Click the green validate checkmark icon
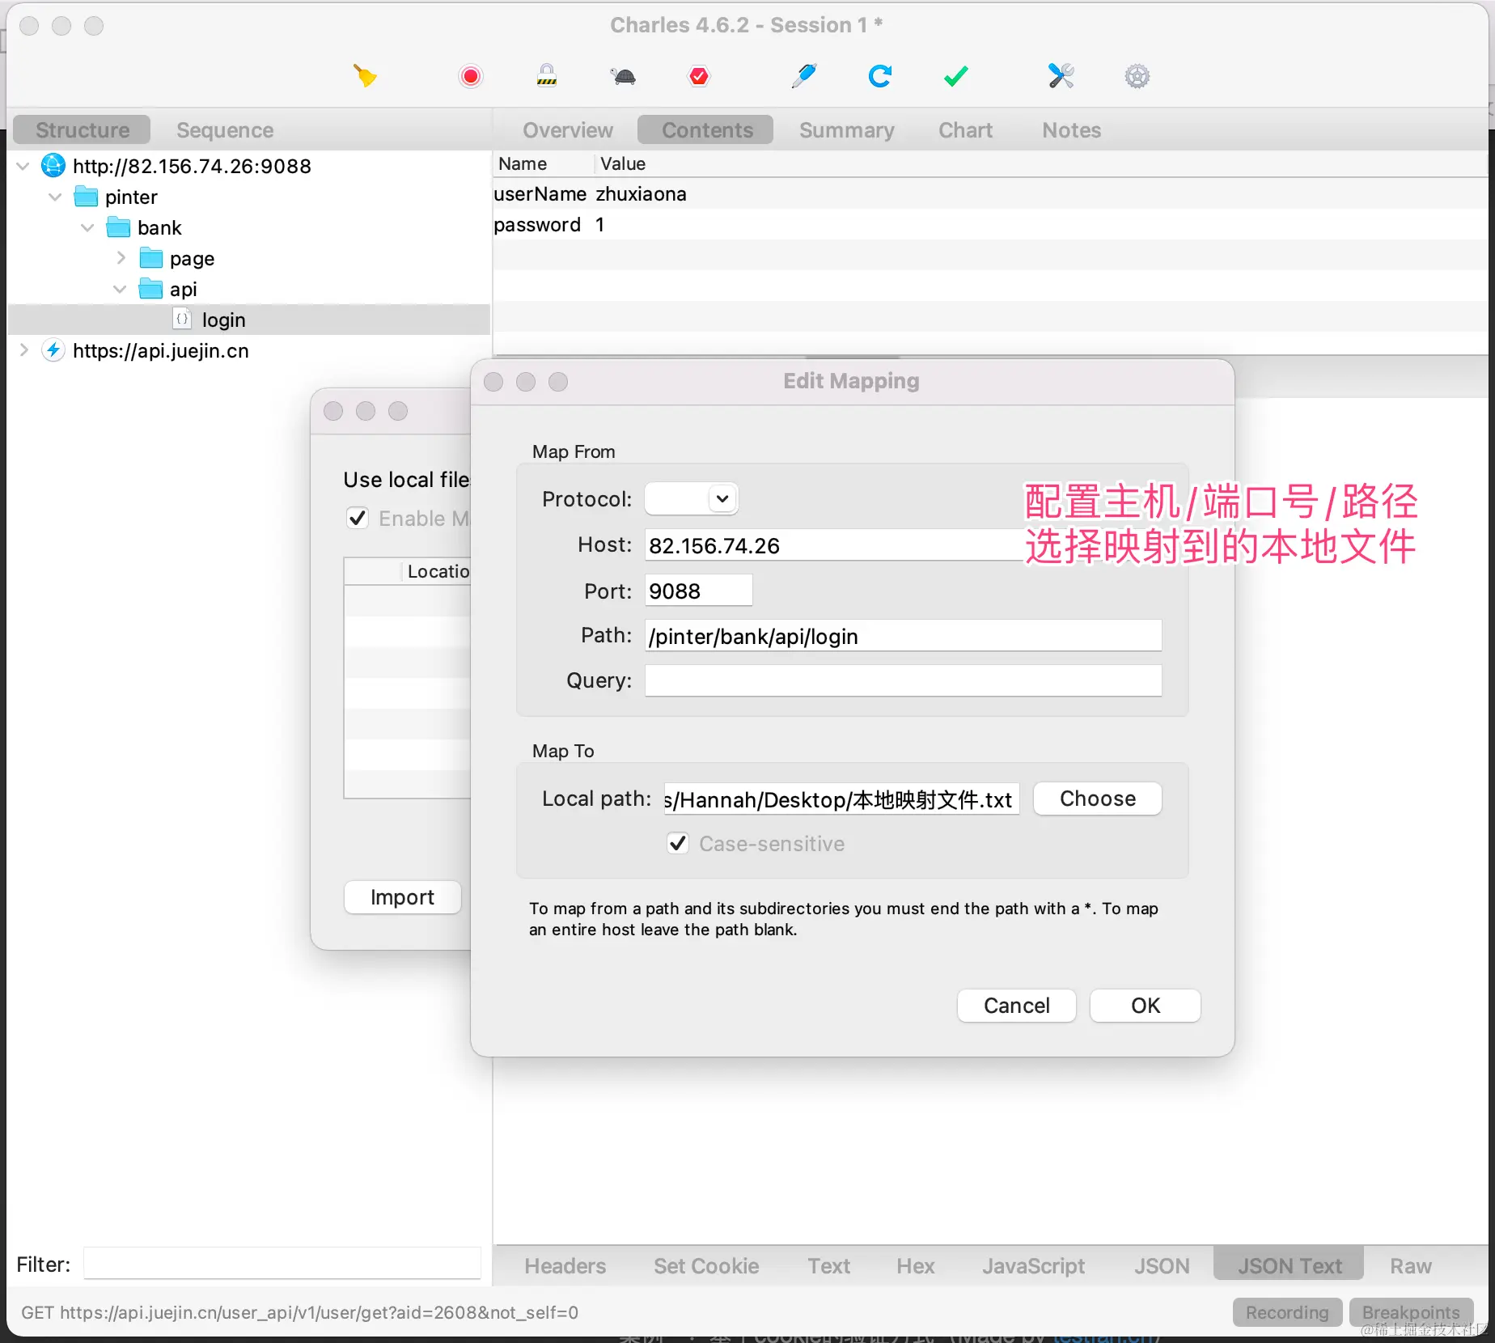This screenshot has width=1495, height=1343. click(x=955, y=76)
